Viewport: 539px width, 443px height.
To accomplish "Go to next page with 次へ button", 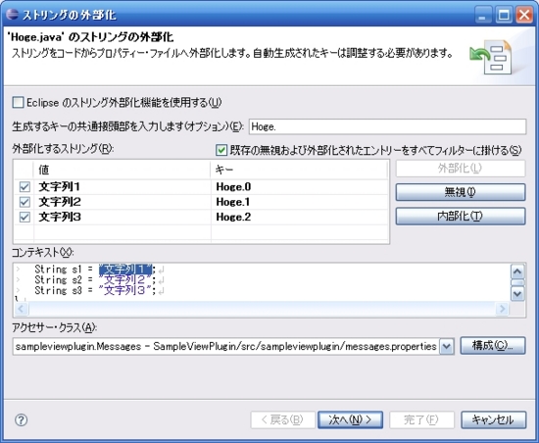I will pos(350,419).
